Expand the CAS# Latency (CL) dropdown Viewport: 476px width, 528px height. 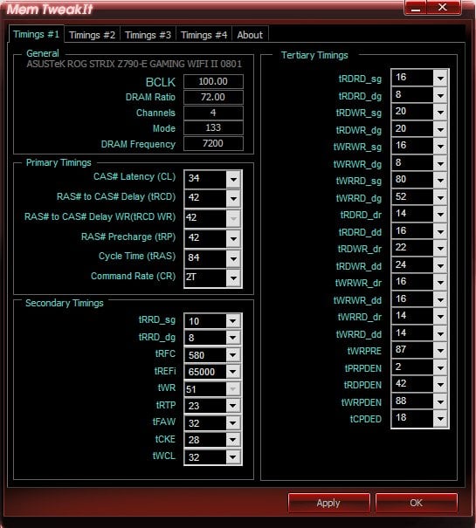(x=233, y=179)
